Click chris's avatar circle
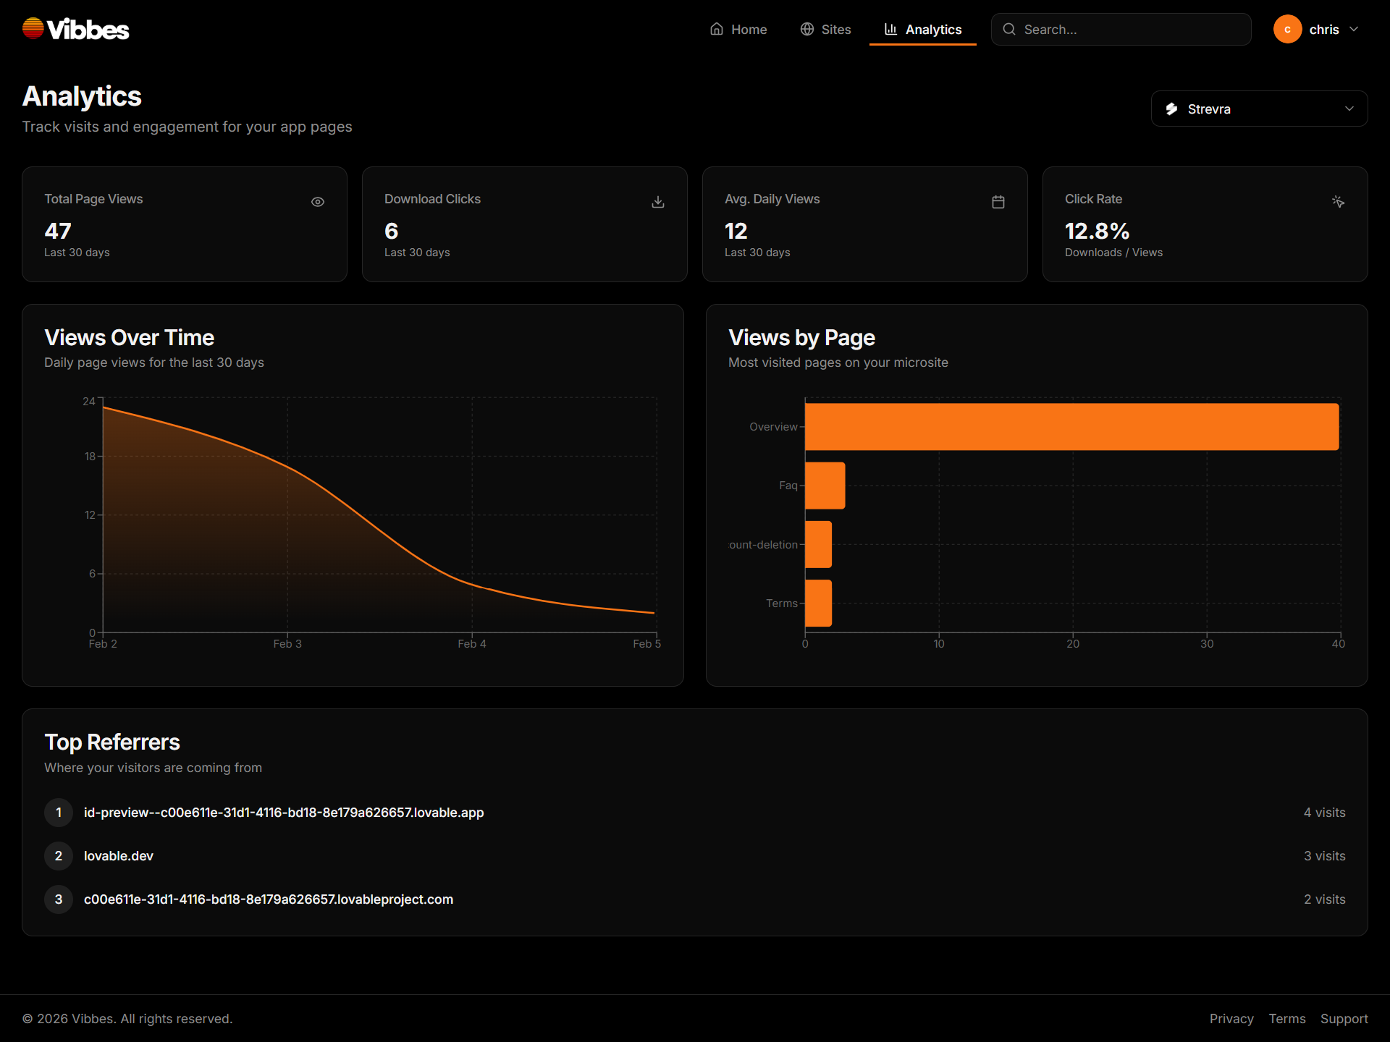 pos(1287,29)
